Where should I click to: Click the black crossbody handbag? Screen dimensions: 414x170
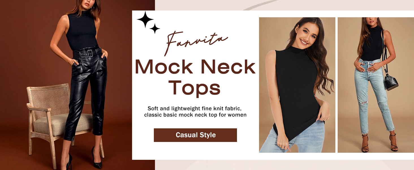point(391,81)
